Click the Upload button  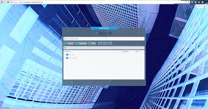[x=69, y=43]
